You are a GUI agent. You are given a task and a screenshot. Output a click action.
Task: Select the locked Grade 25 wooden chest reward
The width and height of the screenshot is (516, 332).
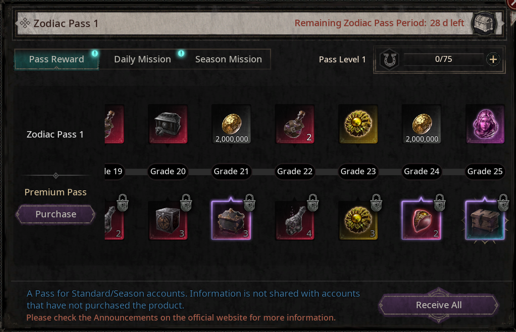[x=485, y=221]
